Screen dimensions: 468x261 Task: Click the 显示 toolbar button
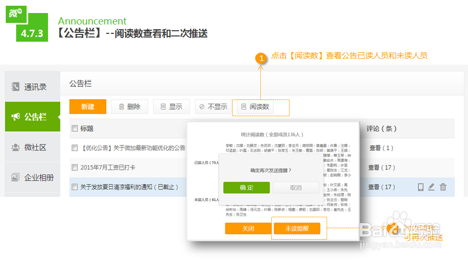tap(171, 107)
